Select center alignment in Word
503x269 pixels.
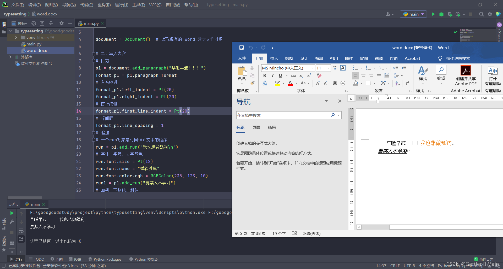(363, 76)
